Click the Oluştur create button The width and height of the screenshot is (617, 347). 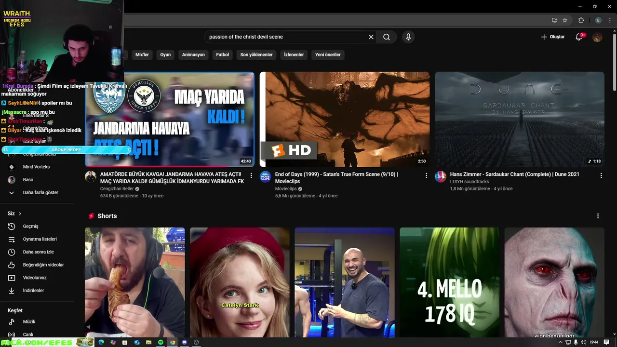pos(552,37)
